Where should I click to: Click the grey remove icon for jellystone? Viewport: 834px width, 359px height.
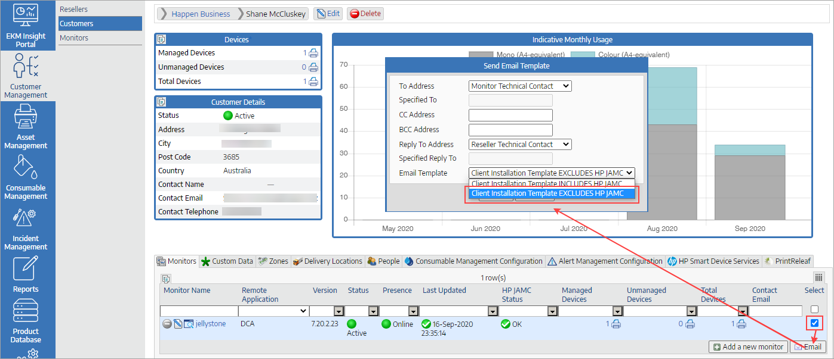point(167,324)
